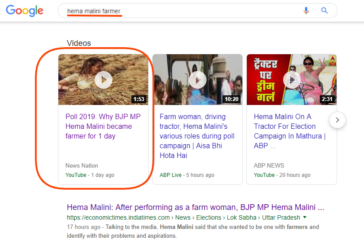Click the 'Videos' section heading

point(79,43)
